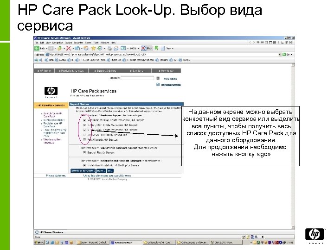Toggle the Block popup icon
This screenshot has width=334, height=250.
[x=144, y=49]
